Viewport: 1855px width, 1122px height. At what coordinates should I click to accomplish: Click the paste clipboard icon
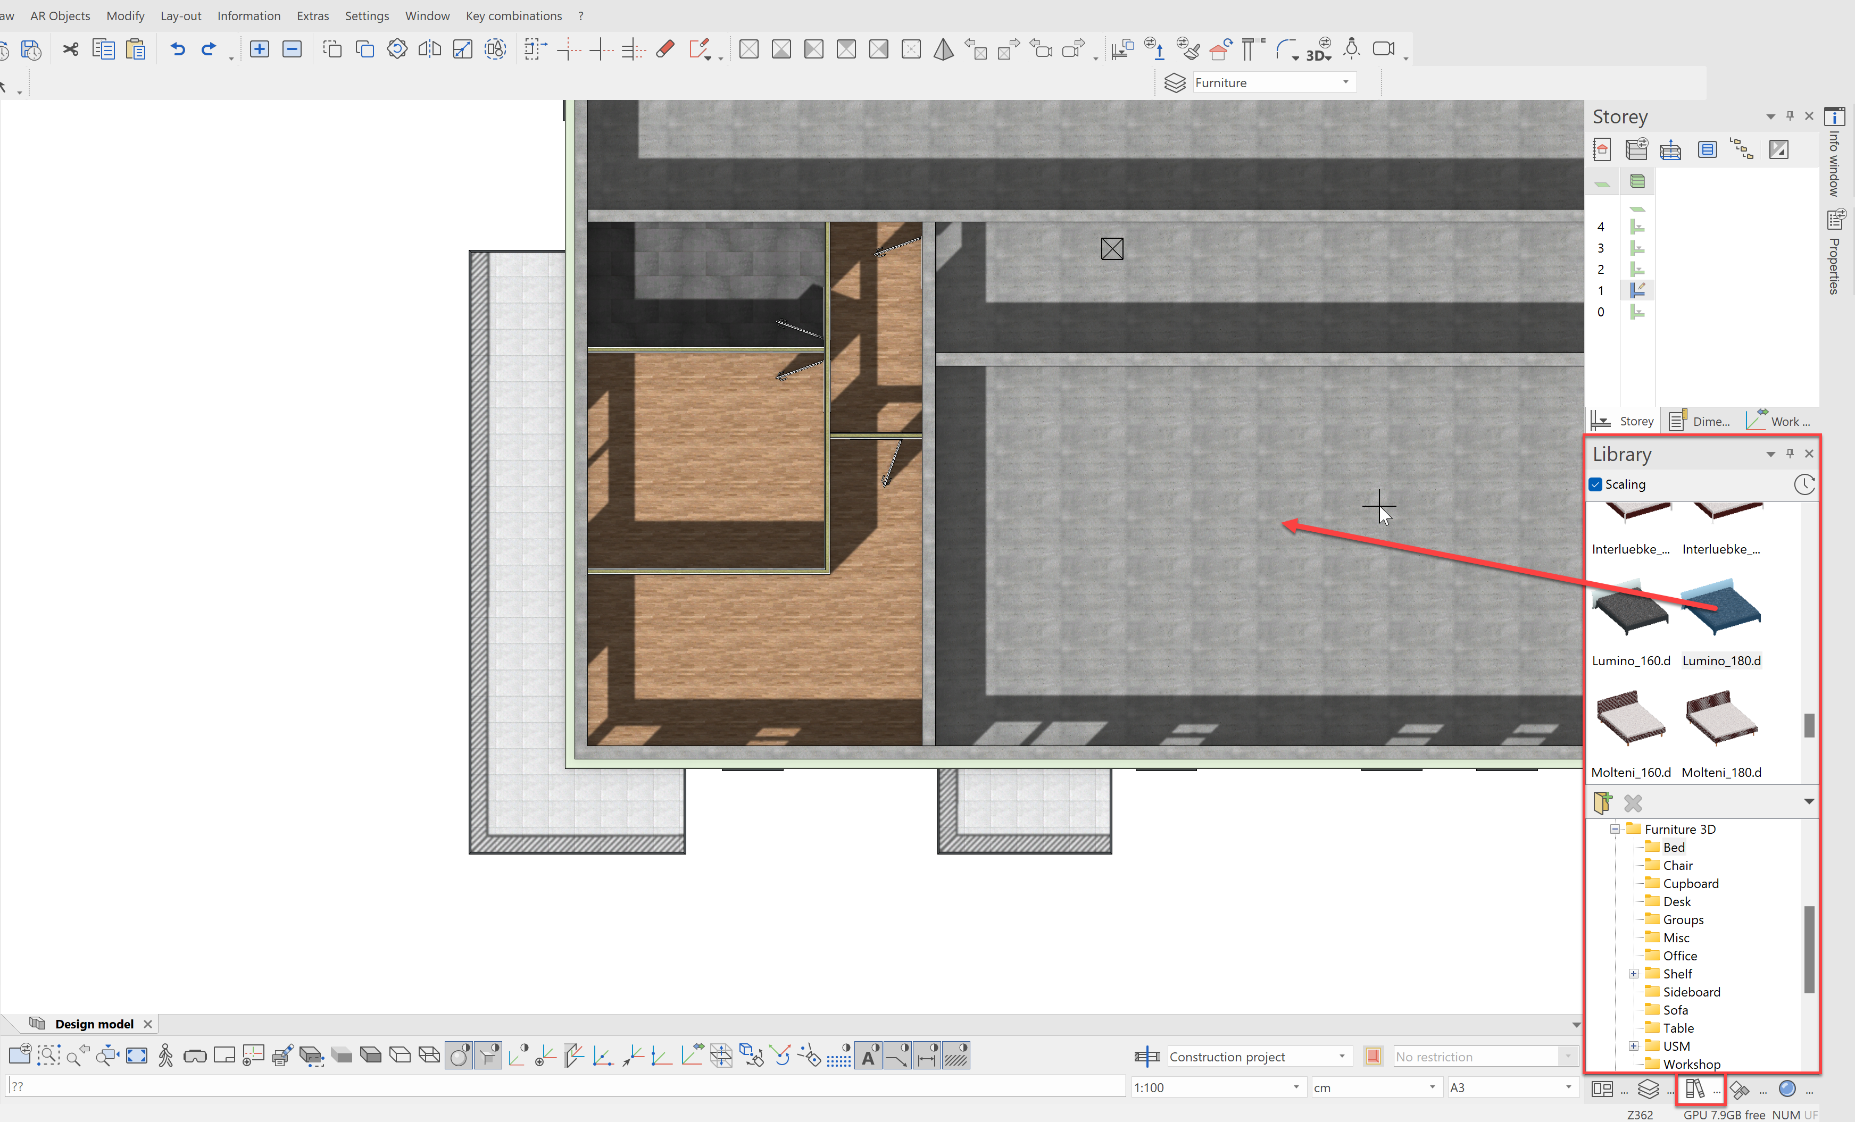[x=136, y=49]
